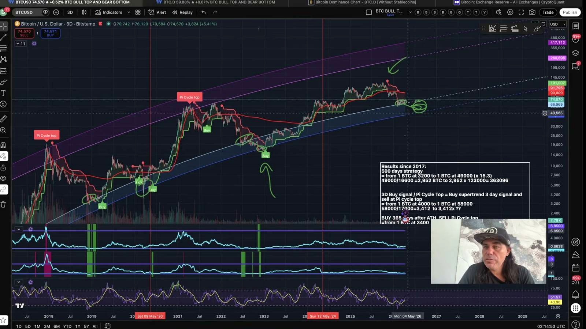
Task: Open candlestick chart type selector
Action: pos(84,12)
